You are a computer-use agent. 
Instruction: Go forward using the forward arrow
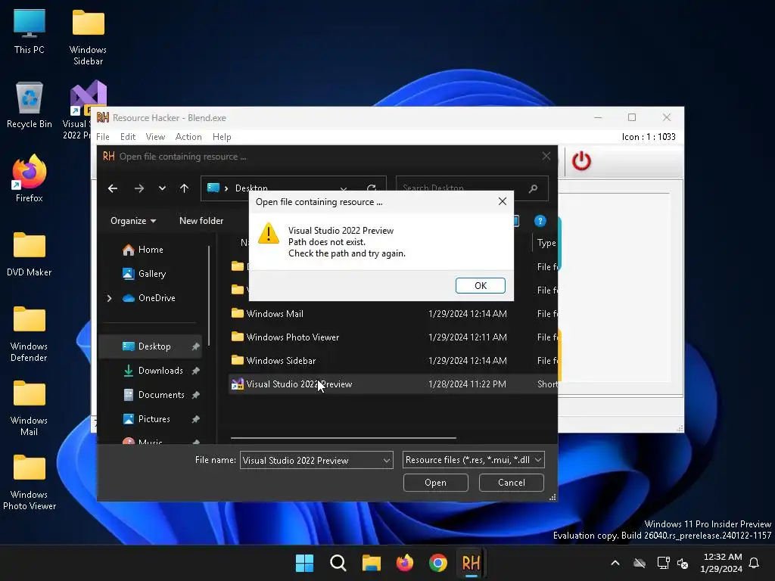139,188
